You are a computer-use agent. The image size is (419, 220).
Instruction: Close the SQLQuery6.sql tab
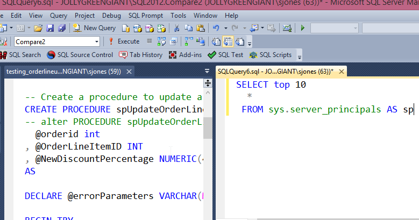pyautogui.click(x=339, y=71)
